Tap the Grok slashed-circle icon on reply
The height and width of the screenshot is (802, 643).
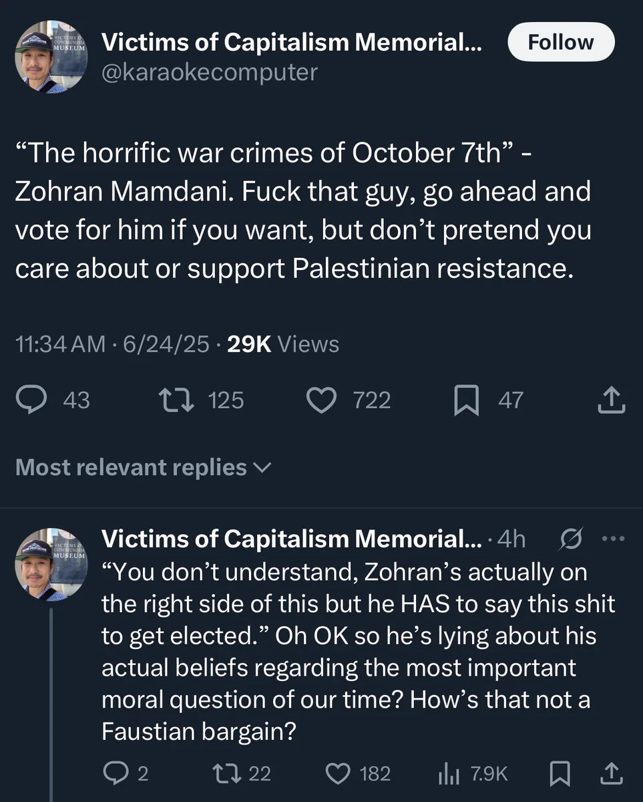click(x=571, y=539)
